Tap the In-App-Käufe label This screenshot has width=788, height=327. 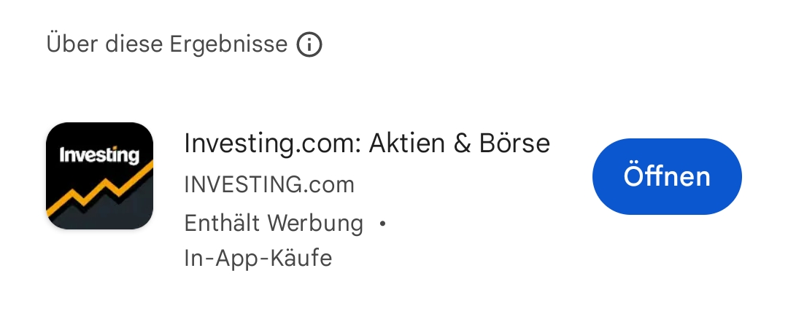pos(258,258)
